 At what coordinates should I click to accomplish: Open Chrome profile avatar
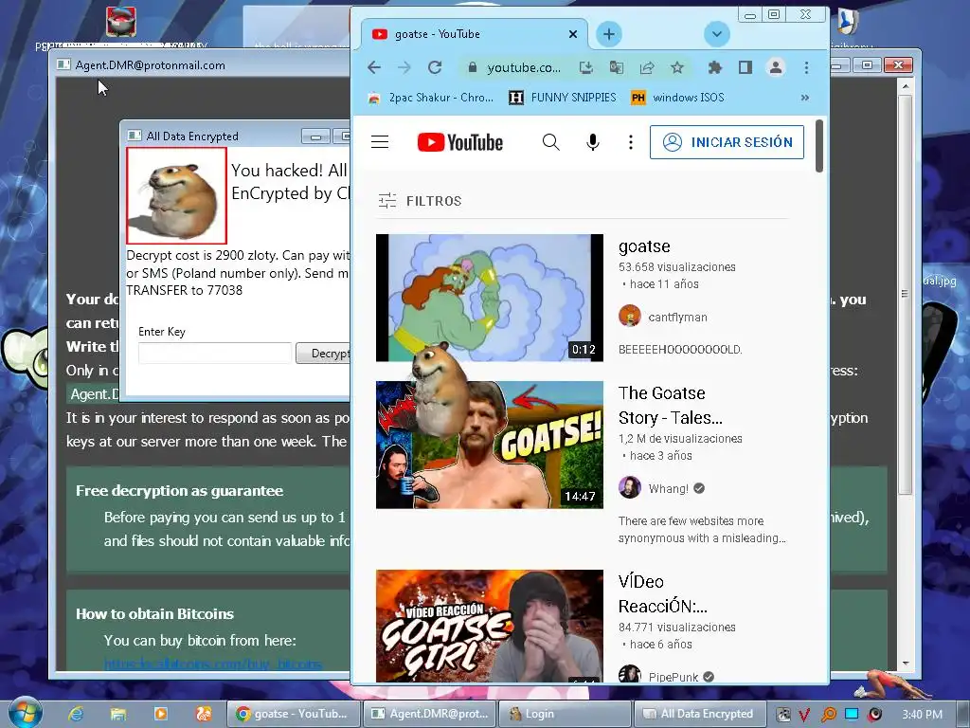(x=776, y=67)
